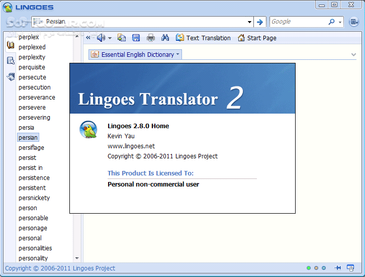Click the blue status dot

pyautogui.click(x=324, y=268)
